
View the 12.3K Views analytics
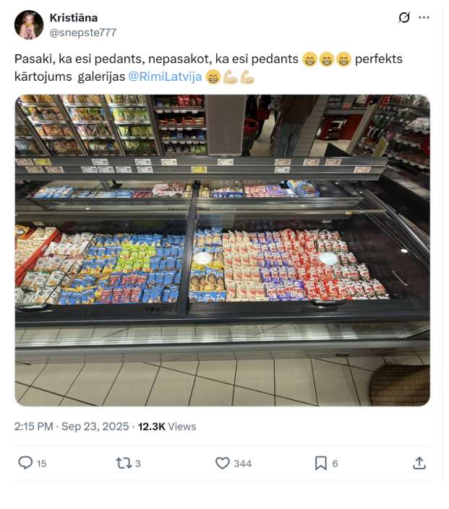coord(167,426)
